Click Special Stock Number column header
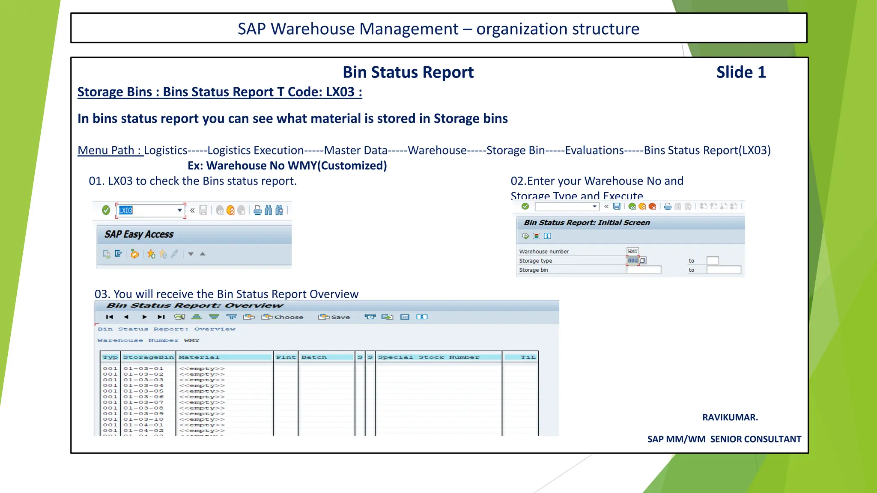 pyautogui.click(x=438, y=357)
